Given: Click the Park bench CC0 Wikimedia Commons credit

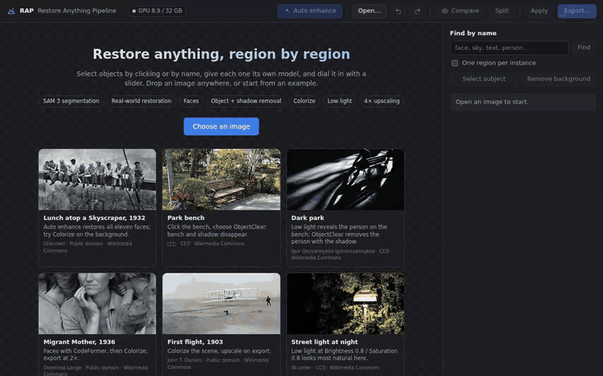Looking at the screenshot, I should click(206, 244).
